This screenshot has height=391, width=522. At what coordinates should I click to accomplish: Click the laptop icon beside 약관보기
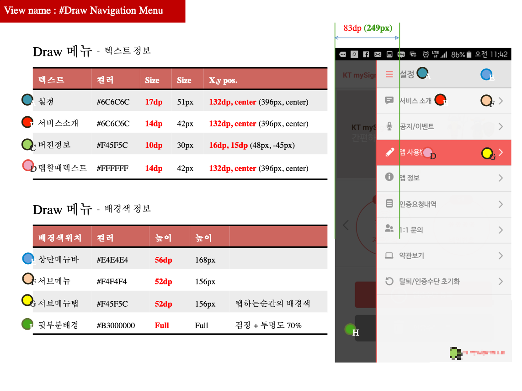tap(389, 256)
